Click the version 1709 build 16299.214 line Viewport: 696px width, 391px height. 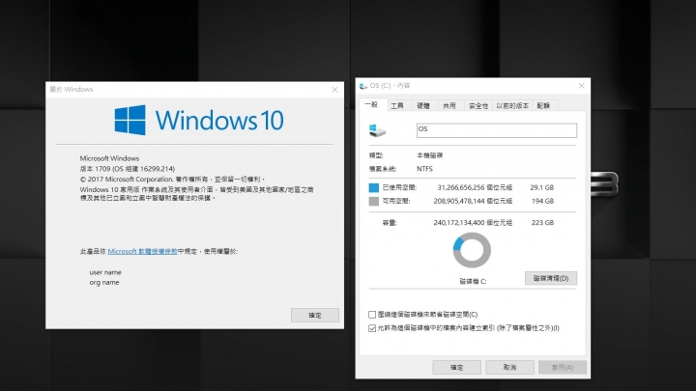[128, 169]
